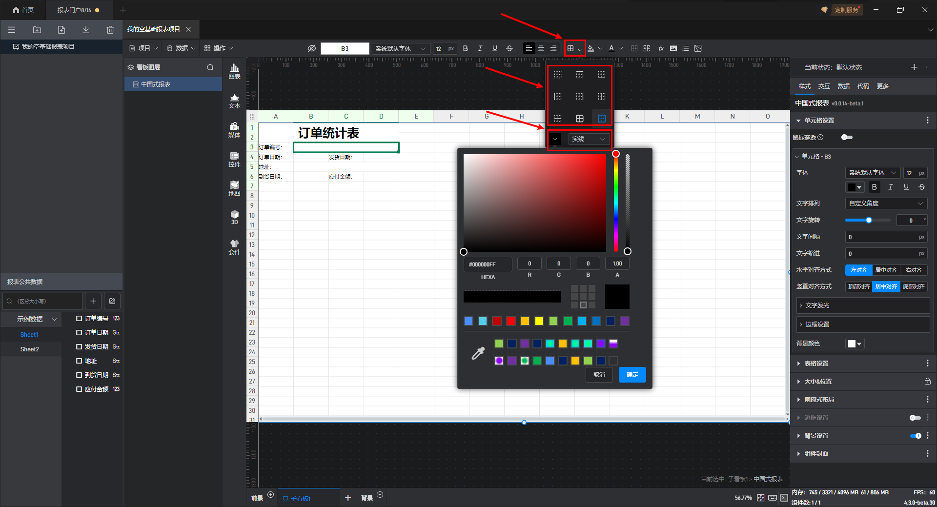This screenshot has width=937, height=507.
Task: Click the 确定 confirm button
Action: 632,375
